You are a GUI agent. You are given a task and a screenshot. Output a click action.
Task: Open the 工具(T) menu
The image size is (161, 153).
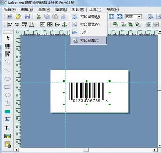click(95, 10)
